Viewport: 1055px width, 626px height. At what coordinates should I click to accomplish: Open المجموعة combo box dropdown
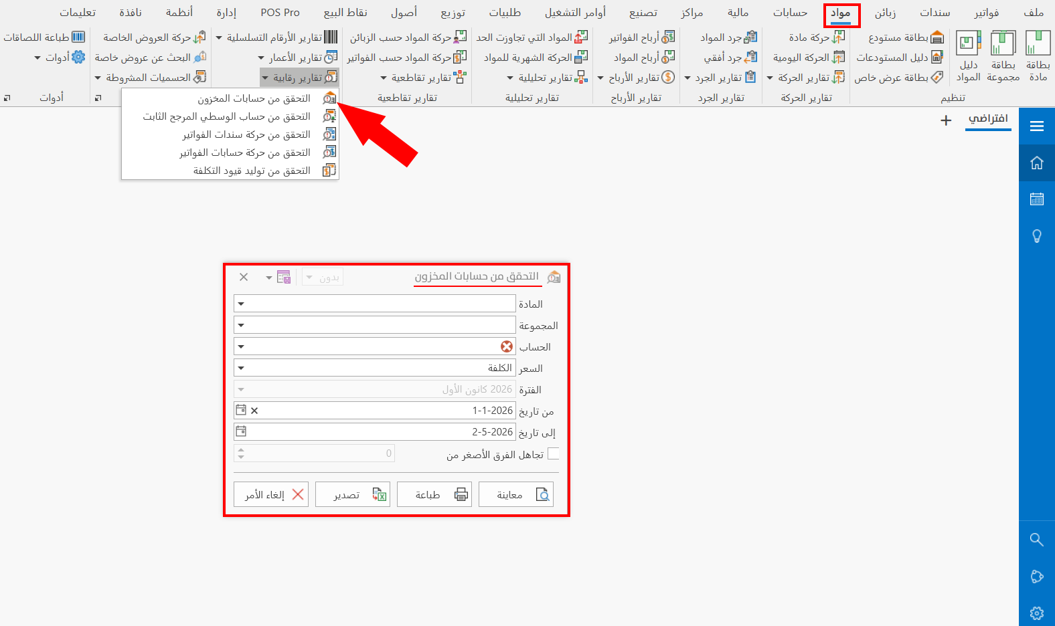(242, 325)
